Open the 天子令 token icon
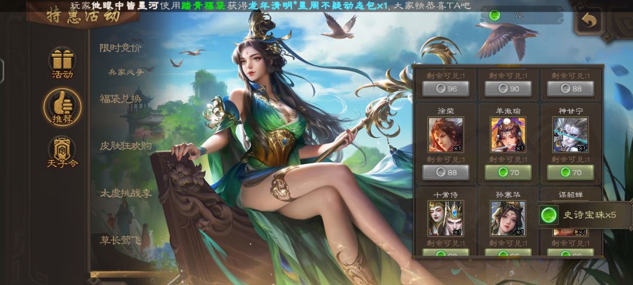 pos(62,152)
